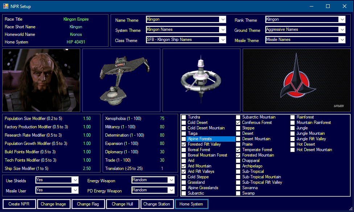Enable the Tundra checkbox
The height and width of the screenshot is (212, 354).
pyautogui.click(x=184, y=117)
